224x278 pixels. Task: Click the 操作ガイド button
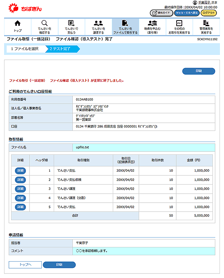pyautogui.click(x=161, y=13)
